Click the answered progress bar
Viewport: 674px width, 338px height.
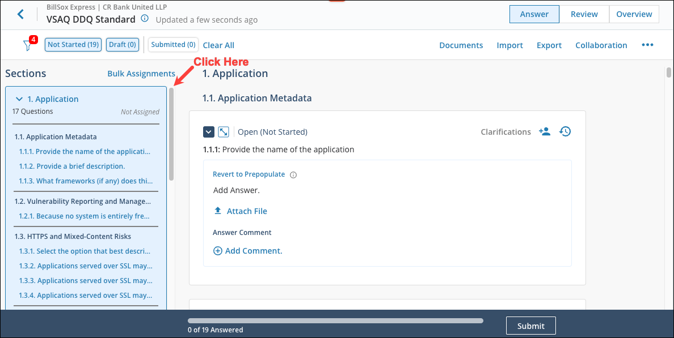[x=335, y=320]
